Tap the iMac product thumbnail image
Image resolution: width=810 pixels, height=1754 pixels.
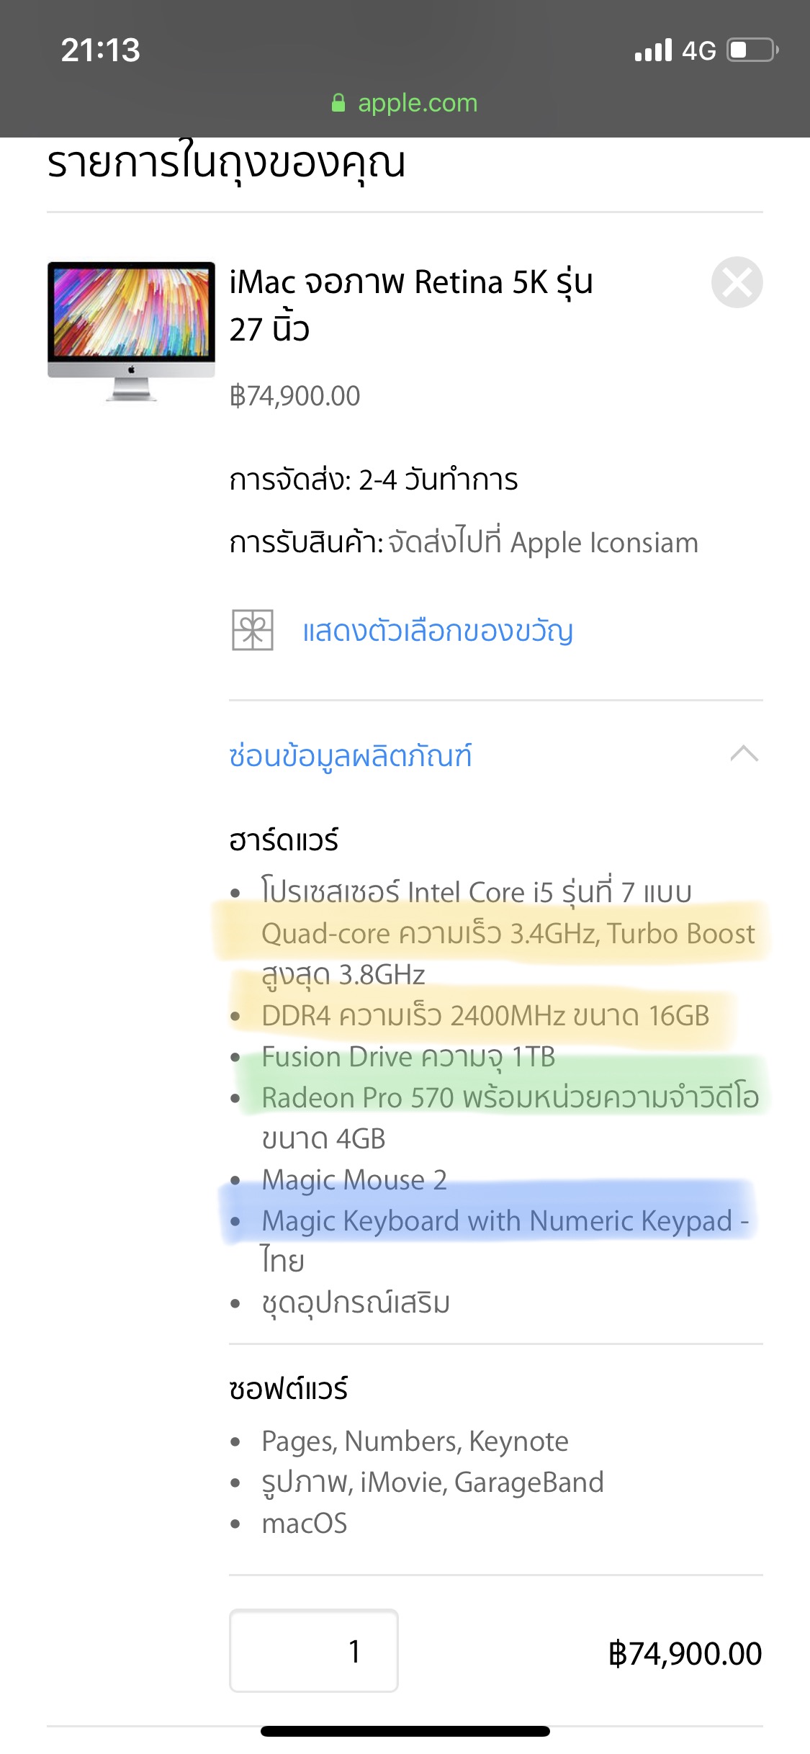[x=131, y=331]
